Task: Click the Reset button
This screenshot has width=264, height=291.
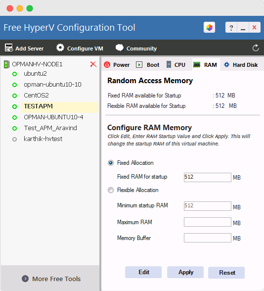Action: (226, 273)
